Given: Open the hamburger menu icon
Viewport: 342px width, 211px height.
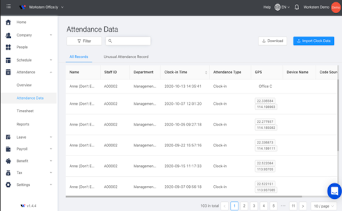Looking at the screenshot, I should point(9,6).
